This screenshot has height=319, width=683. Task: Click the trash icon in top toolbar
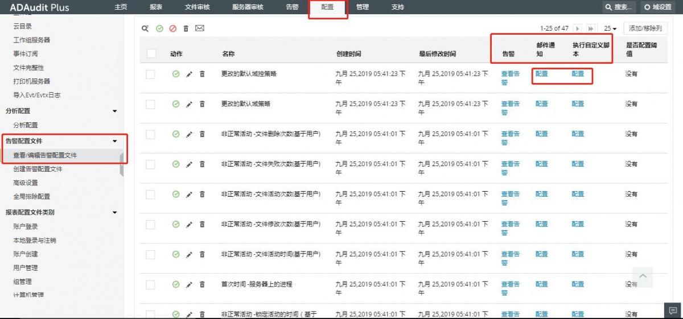pos(186,28)
